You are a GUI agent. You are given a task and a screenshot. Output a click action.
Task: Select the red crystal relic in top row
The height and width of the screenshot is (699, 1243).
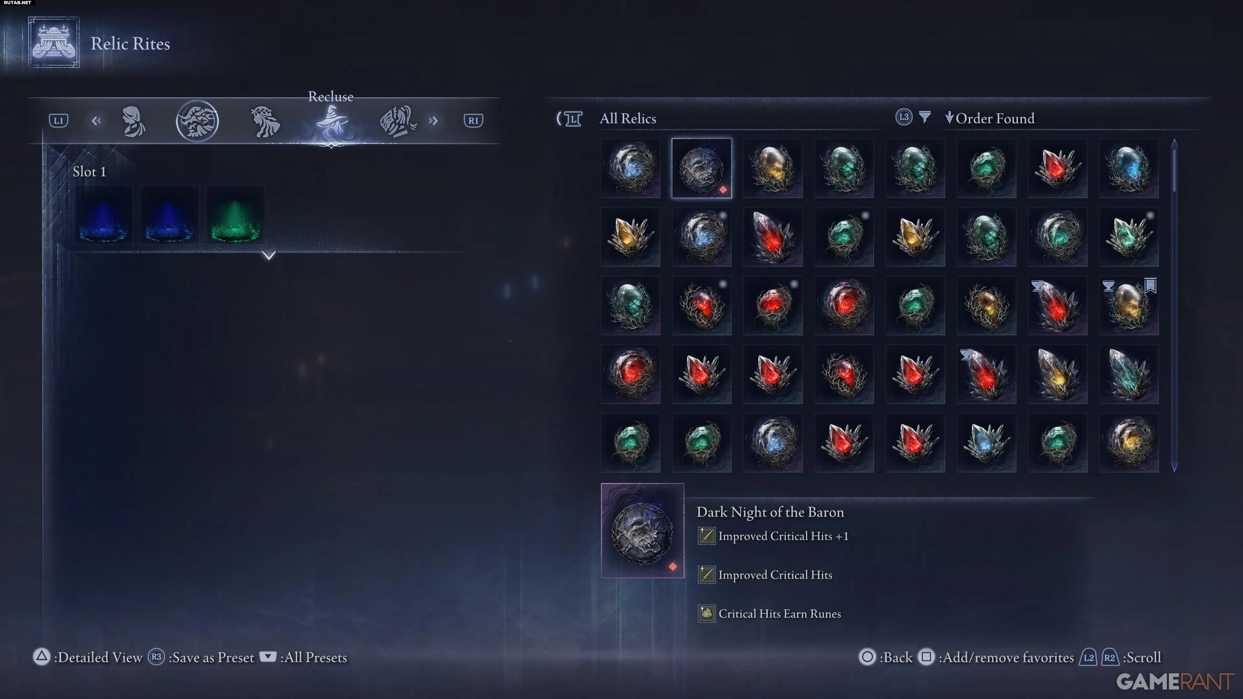[x=1057, y=168]
